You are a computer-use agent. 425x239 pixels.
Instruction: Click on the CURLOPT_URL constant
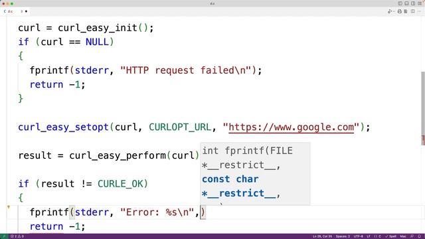[x=180, y=127]
